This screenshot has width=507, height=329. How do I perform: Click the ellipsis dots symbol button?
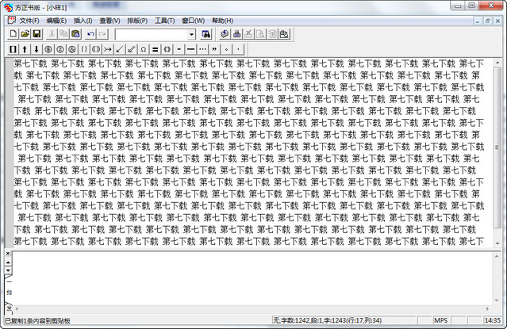pyautogui.click(x=202, y=49)
